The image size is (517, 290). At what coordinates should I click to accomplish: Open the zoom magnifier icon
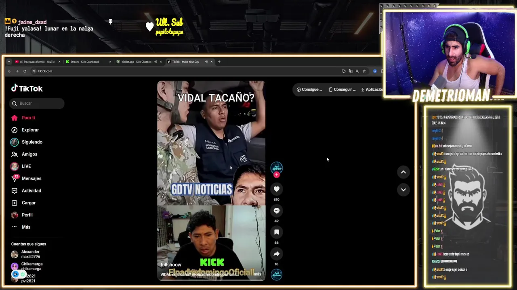point(357,71)
